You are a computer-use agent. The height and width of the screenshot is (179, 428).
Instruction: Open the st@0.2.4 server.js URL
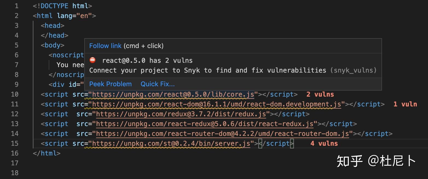[171, 144]
